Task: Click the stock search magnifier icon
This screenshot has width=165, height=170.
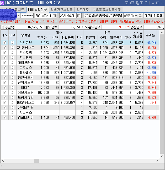Action: 140,16
